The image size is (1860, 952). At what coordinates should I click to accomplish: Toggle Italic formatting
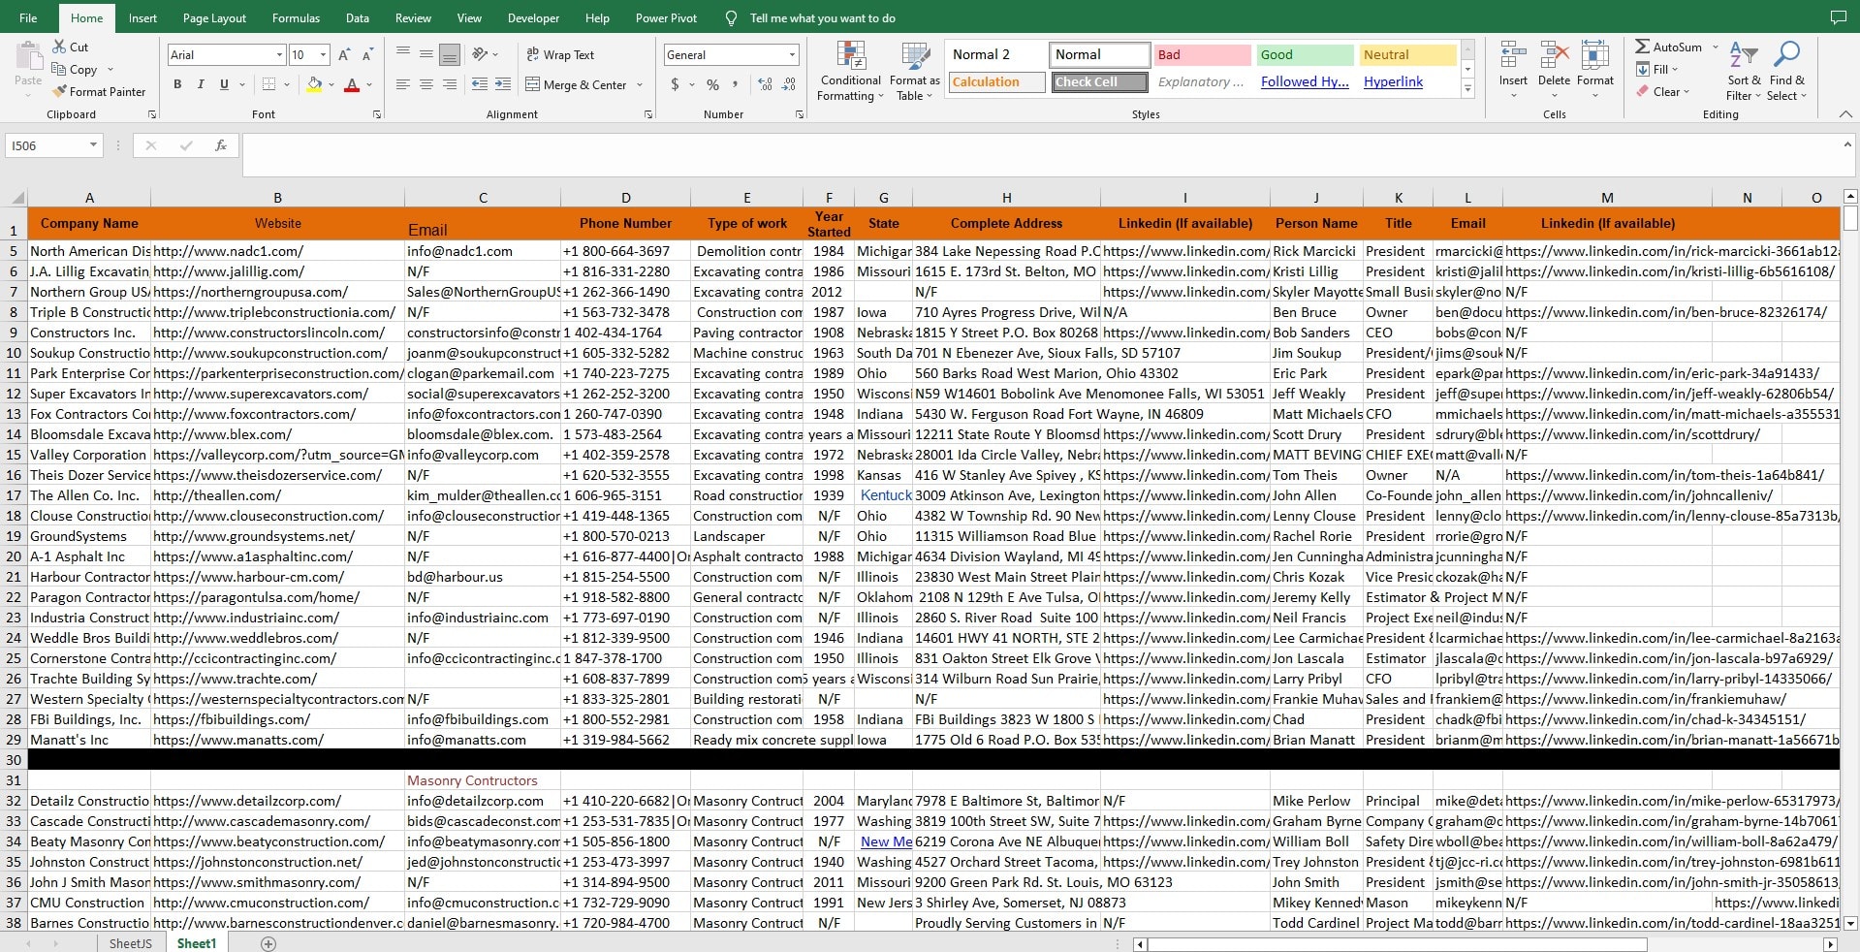[x=201, y=84]
